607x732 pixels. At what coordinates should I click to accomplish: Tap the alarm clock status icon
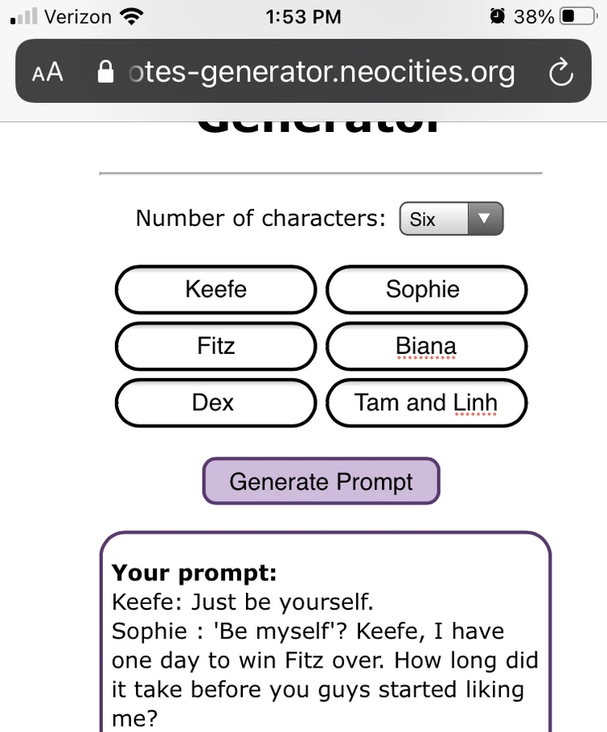[498, 16]
